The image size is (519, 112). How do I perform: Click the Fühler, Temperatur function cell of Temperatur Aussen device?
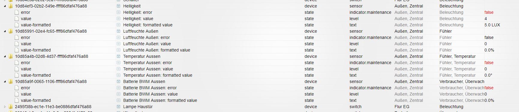(458, 56)
